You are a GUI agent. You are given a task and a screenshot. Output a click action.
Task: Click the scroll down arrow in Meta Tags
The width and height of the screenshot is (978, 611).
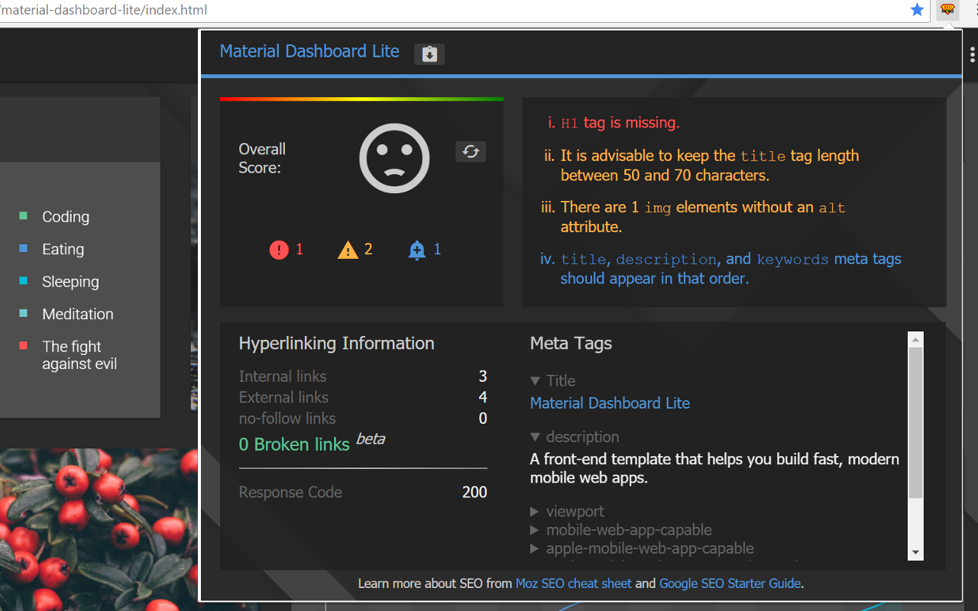click(915, 553)
